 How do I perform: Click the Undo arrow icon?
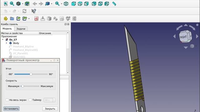pos(6,11)
